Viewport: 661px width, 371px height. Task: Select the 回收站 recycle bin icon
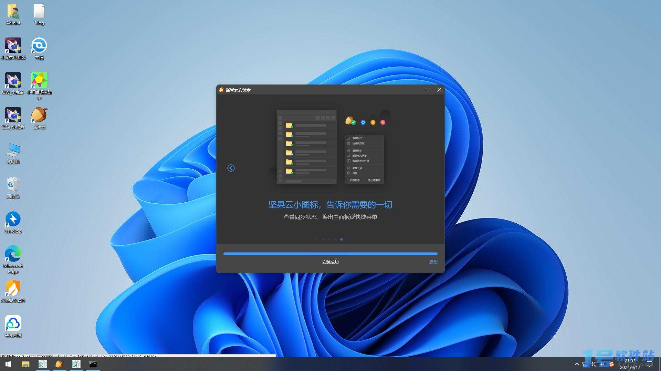(13, 188)
